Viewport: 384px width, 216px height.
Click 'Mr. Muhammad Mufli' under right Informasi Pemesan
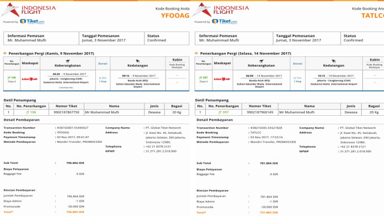click(219, 40)
